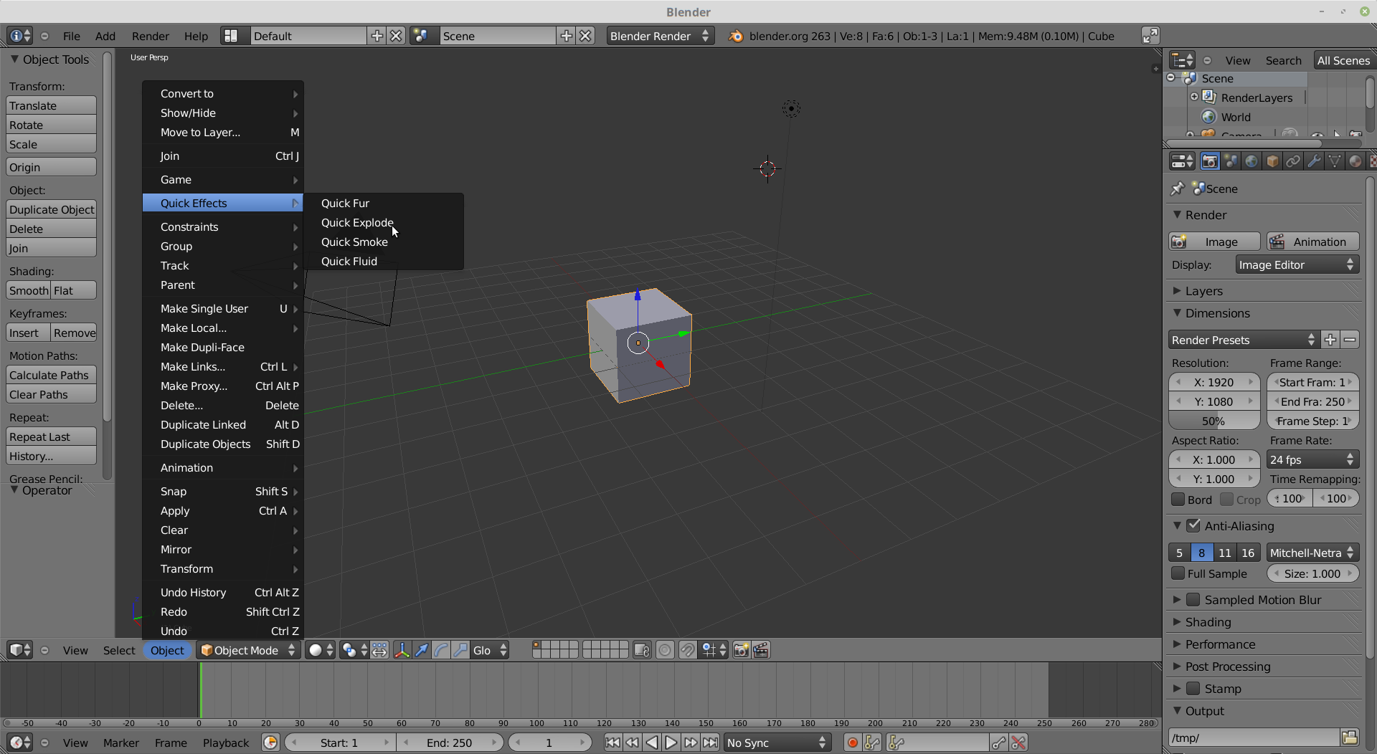Set anti-aliasing samples to 11
The height and width of the screenshot is (754, 1377).
coord(1225,553)
